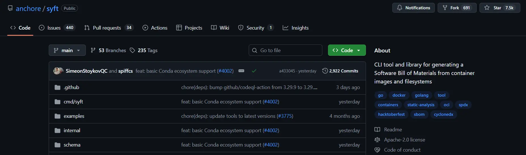
Task: Open #4002 in the latest commit header
Action: 225,71
